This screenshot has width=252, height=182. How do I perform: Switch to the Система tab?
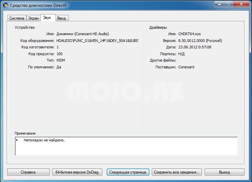coord(17,18)
